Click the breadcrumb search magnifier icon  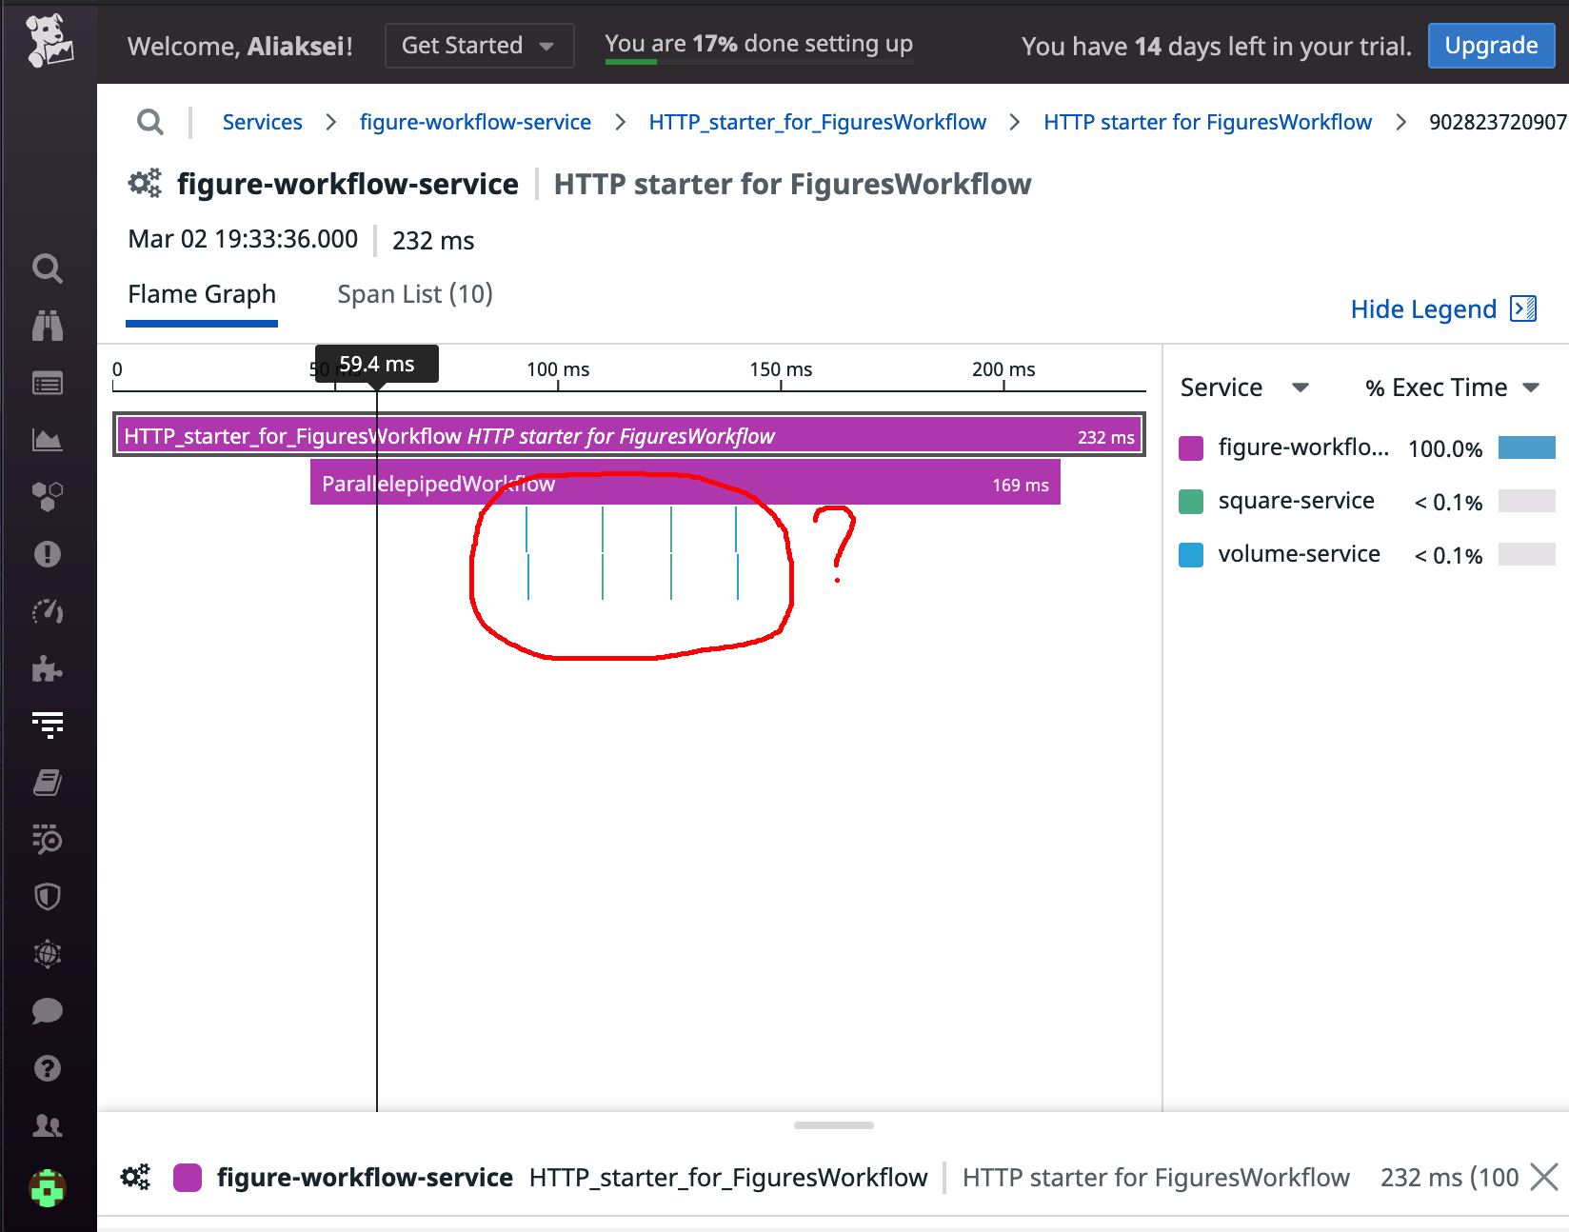(150, 122)
